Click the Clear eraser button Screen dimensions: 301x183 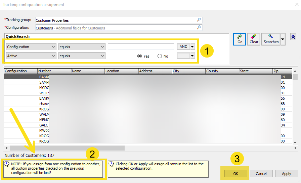pyautogui.click(x=254, y=39)
